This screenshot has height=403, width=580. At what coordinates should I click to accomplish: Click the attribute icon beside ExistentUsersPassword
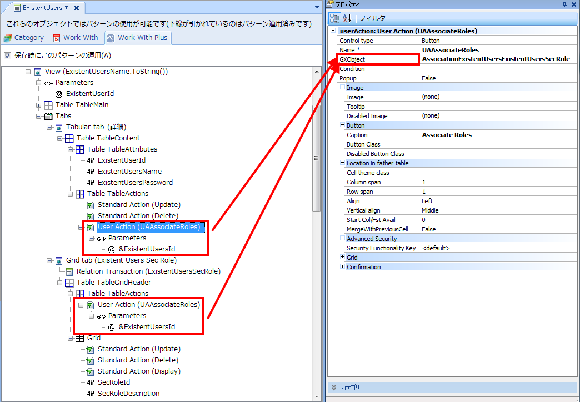[90, 183]
